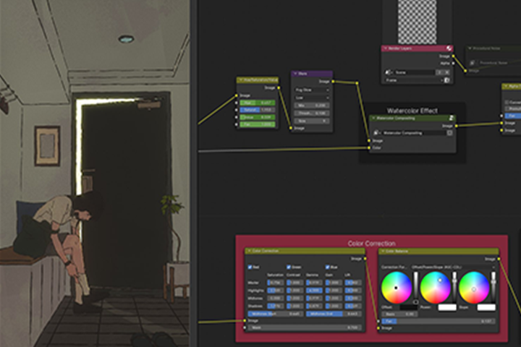This screenshot has width=521, height=347.
Task: Click the Render Layers preview thumbnail
Action: pyautogui.click(x=418, y=22)
